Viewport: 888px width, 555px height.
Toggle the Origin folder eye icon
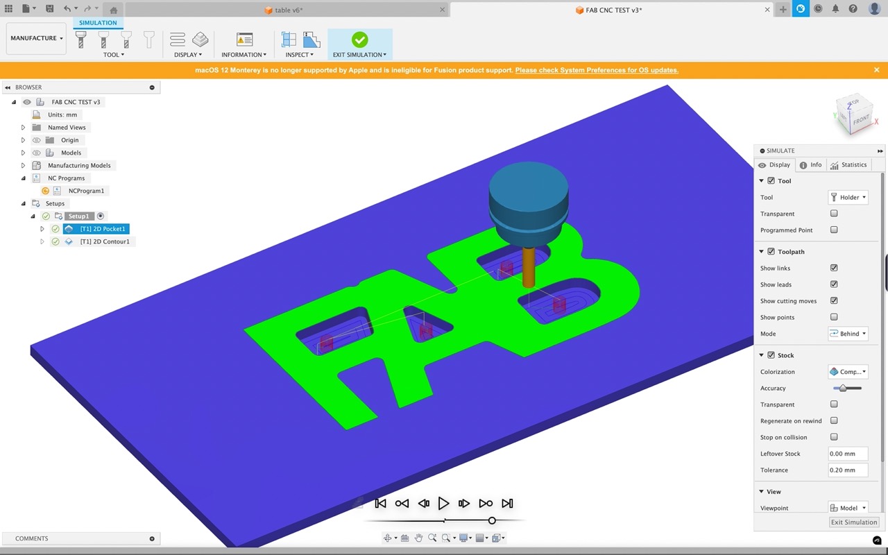pos(37,140)
